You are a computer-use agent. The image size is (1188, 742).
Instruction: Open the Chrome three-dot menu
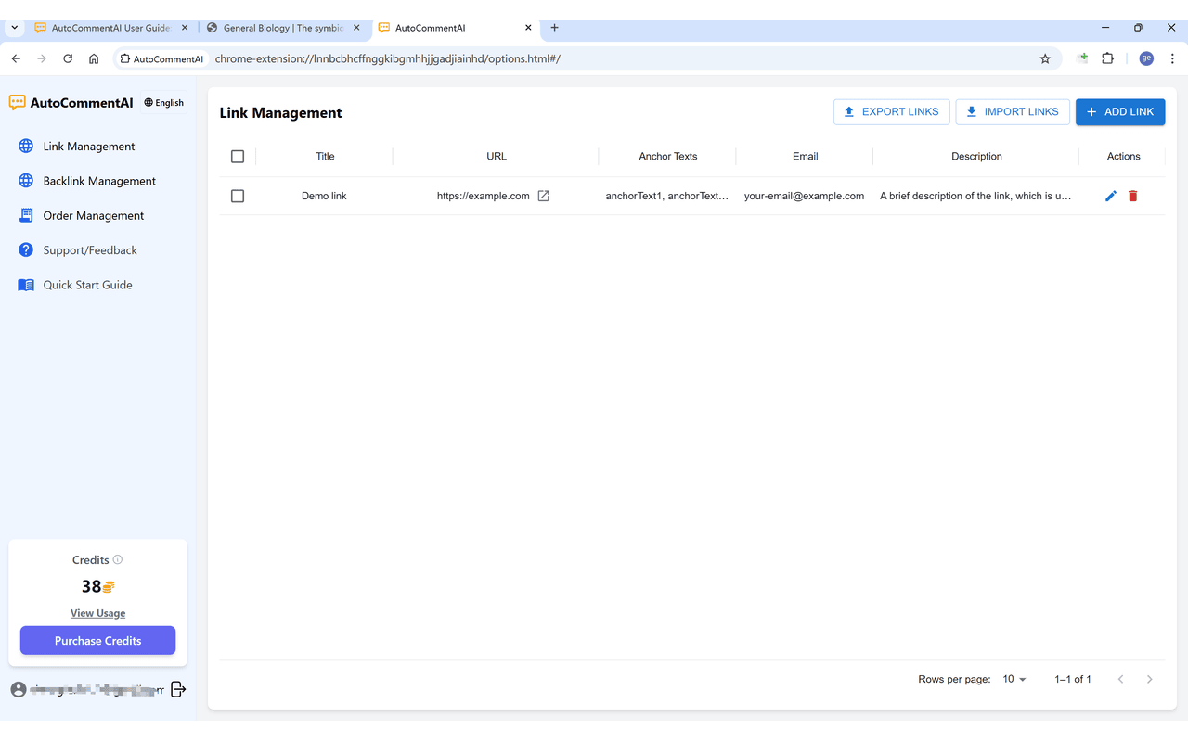[x=1173, y=58]
